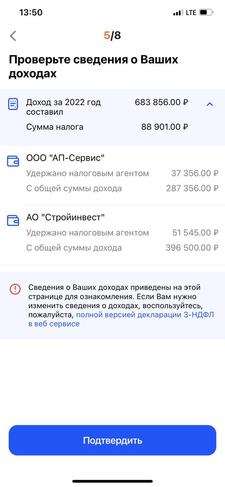Image resolution: width=225 pixels, height=487 pixels.
Task: Tap the total income amount 683 856.00 ₽
Action: point(161,102)
